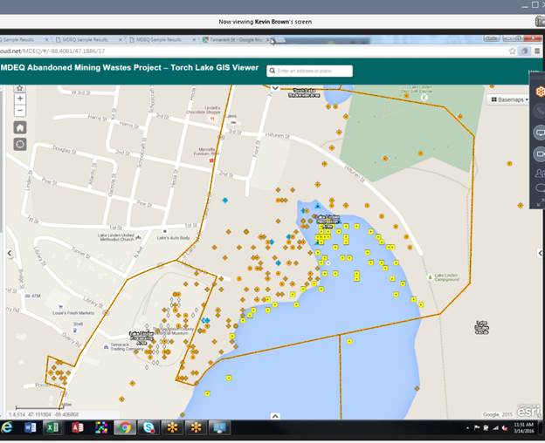Open Access from the taskbar

(77, 427)
